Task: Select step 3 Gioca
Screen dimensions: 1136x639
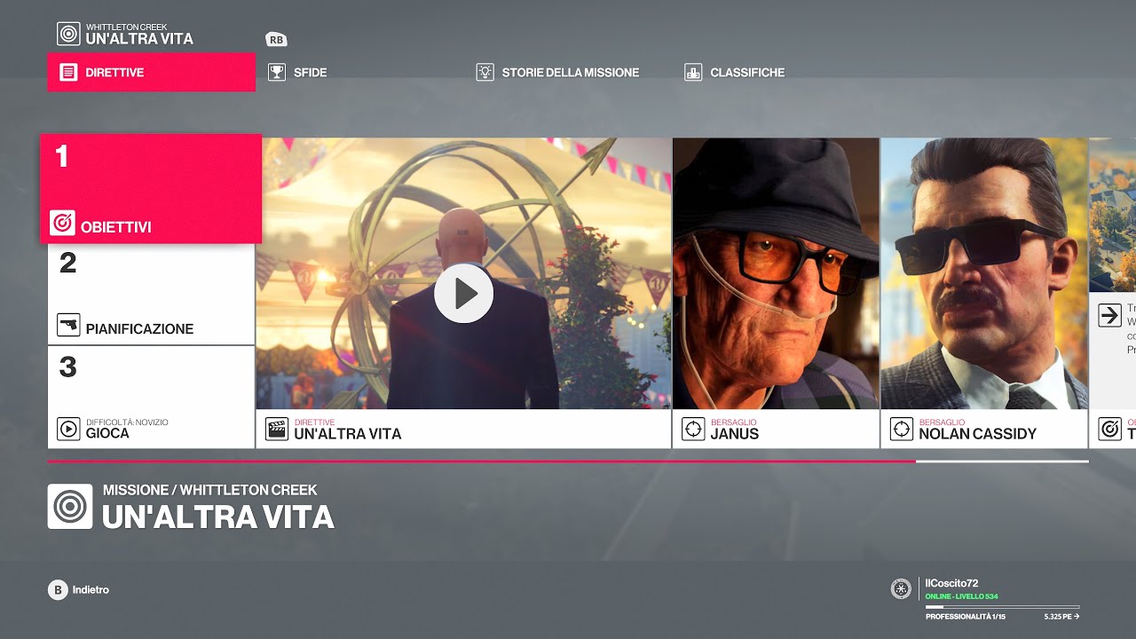Action: [151, 398]
